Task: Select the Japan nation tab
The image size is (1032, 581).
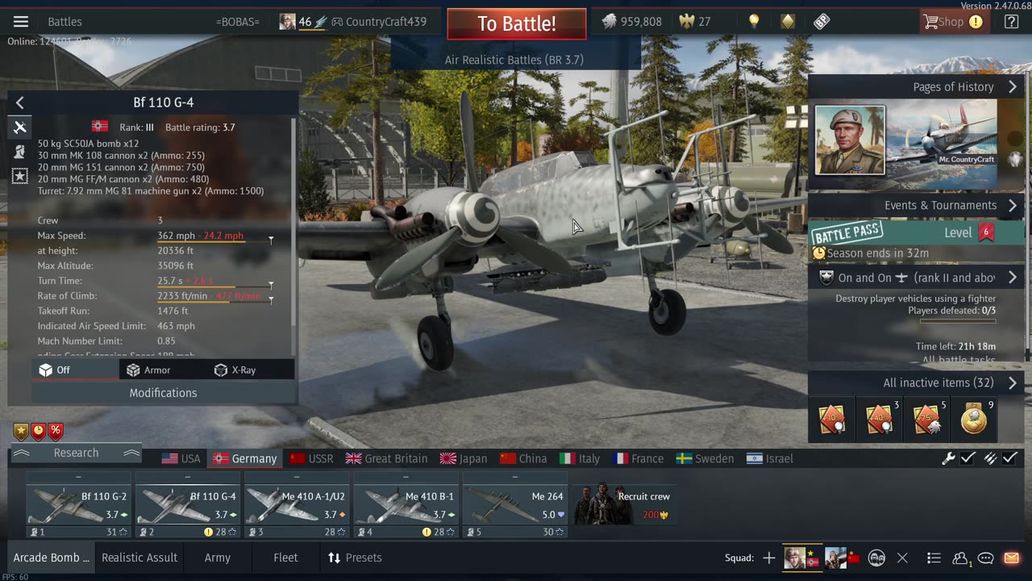Action: (x=464, y=458)
